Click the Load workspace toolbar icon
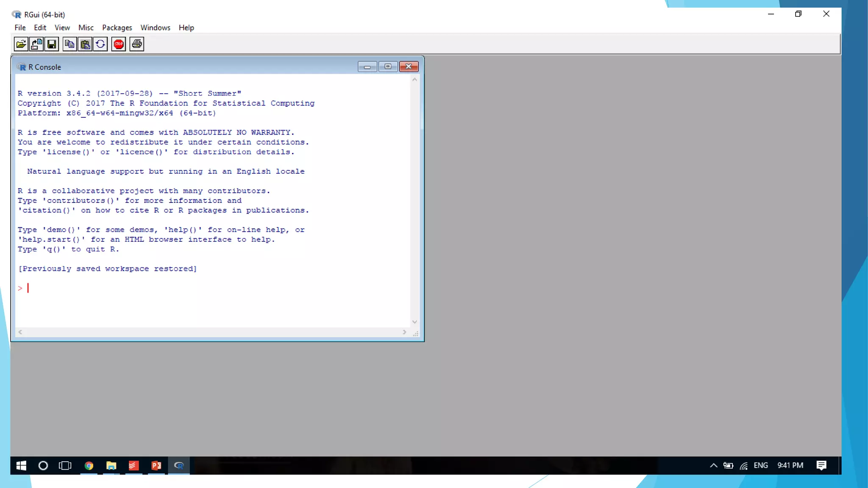 coord(36,44)
